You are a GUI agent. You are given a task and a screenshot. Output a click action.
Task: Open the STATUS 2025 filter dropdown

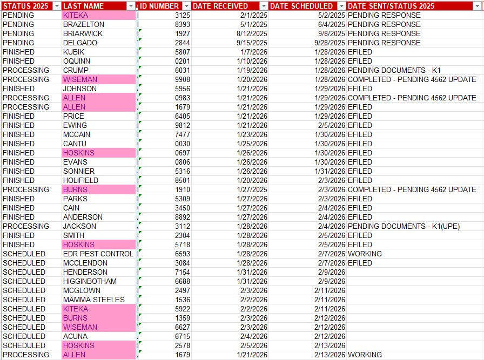coord(57,6)
